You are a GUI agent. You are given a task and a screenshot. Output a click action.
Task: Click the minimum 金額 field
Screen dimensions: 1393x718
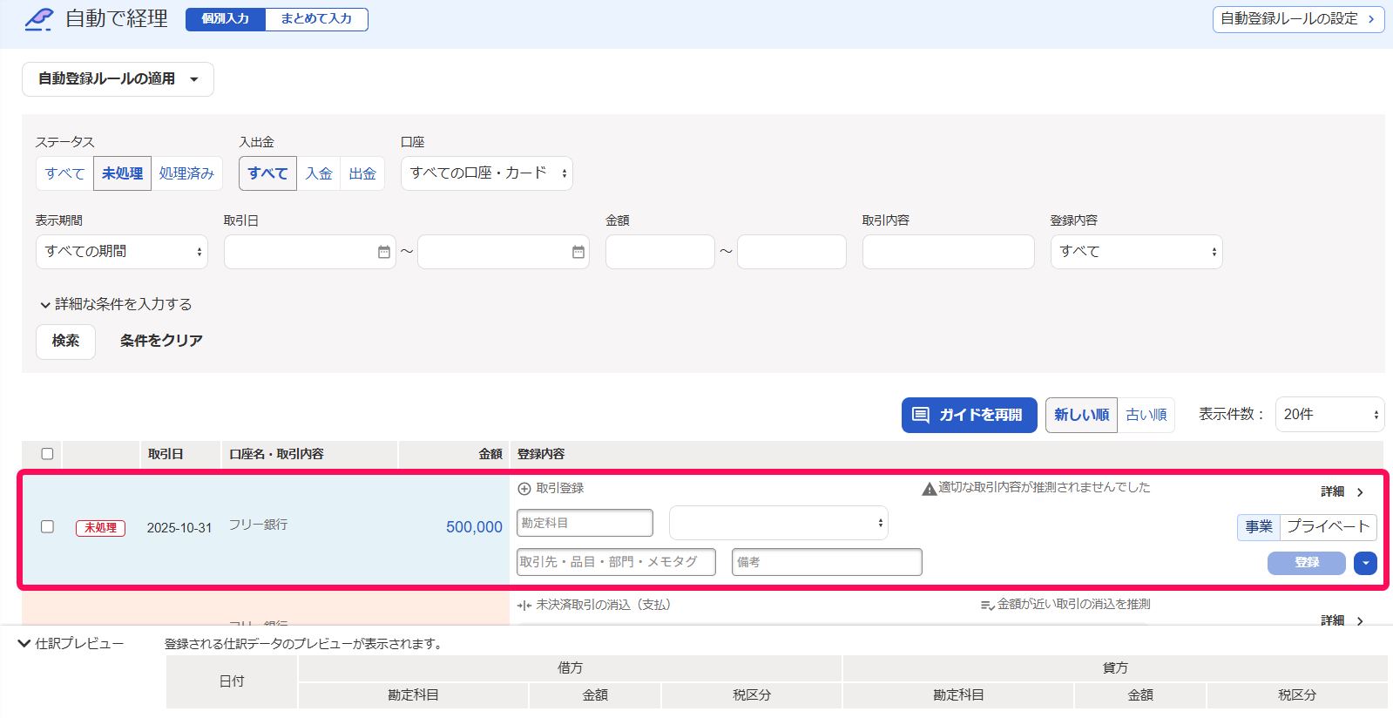659,252
